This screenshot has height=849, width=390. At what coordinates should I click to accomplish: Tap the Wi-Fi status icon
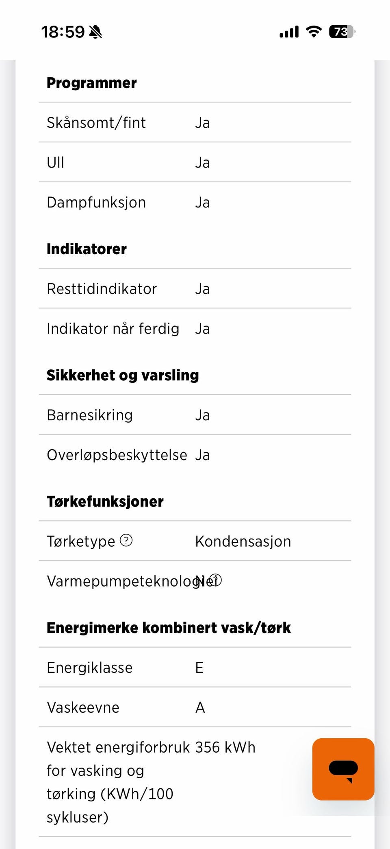(314, 31)
